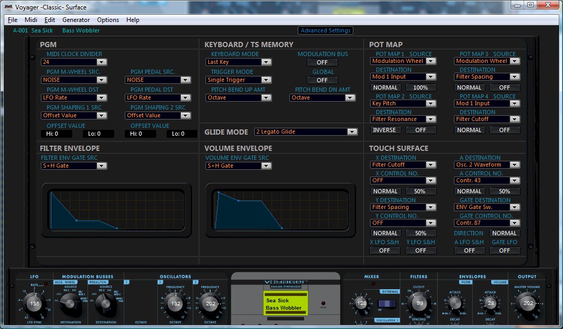The height and width of the screenshot is (329, 563).
Task: Click the Oscillator 2 Frequency knob
Action: click(x=176, y=303)
